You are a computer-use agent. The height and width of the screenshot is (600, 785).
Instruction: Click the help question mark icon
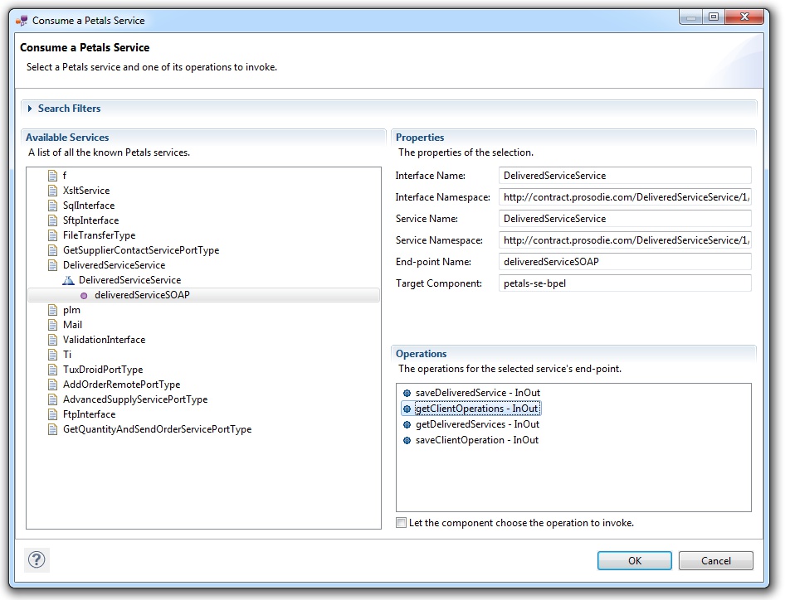coord(36,560)
